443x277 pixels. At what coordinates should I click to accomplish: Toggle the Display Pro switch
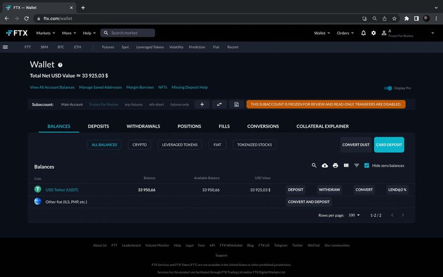pyautogui.click(x=388, y=88)
